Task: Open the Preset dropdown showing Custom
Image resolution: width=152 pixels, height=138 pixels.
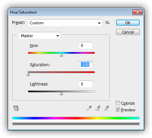Action: coord(65,23)
